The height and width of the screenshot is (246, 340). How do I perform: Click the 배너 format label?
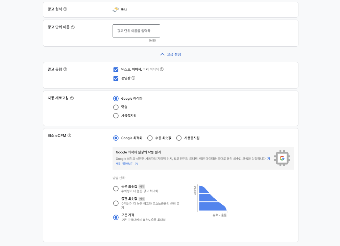124,9
